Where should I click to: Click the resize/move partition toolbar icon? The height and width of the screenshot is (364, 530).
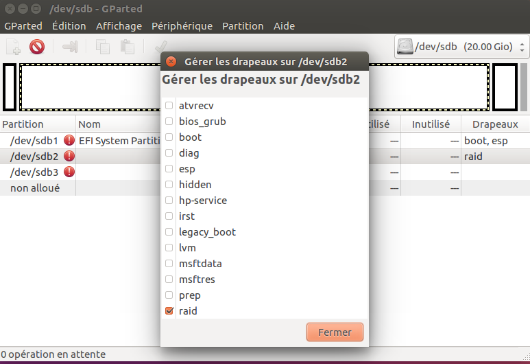click(70, 47)
